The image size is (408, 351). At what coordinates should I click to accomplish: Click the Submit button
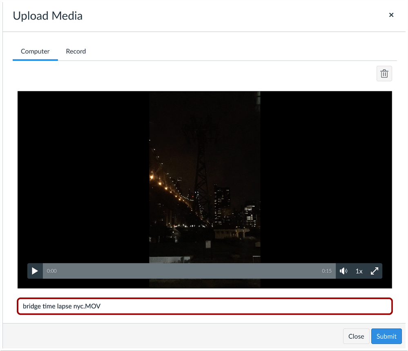(x=386, y=336)
